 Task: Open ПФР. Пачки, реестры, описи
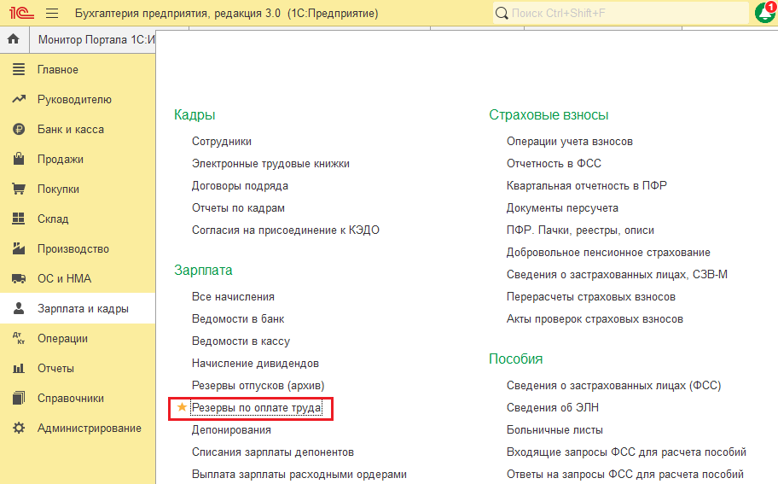(580, 230)
